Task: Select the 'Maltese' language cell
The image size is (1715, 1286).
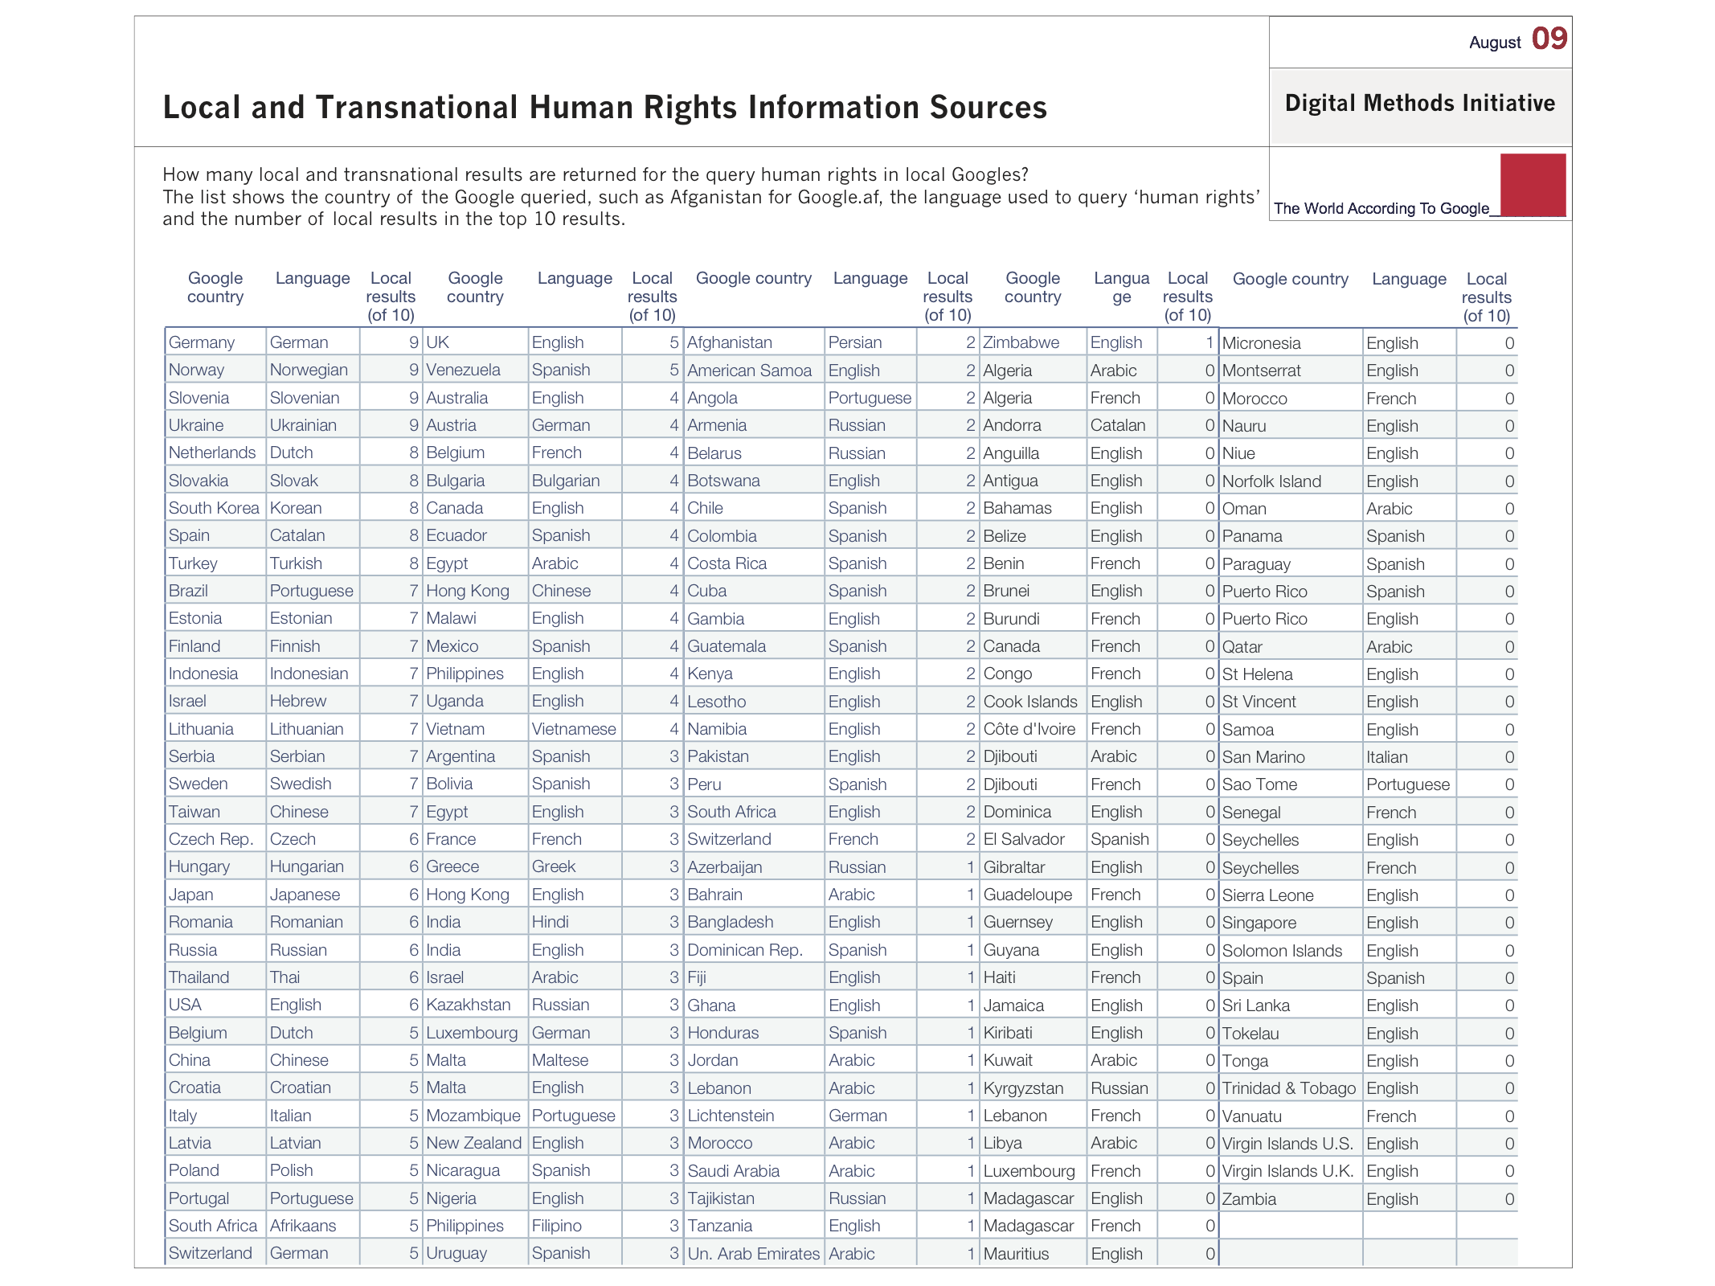Action: point(575,1060)
